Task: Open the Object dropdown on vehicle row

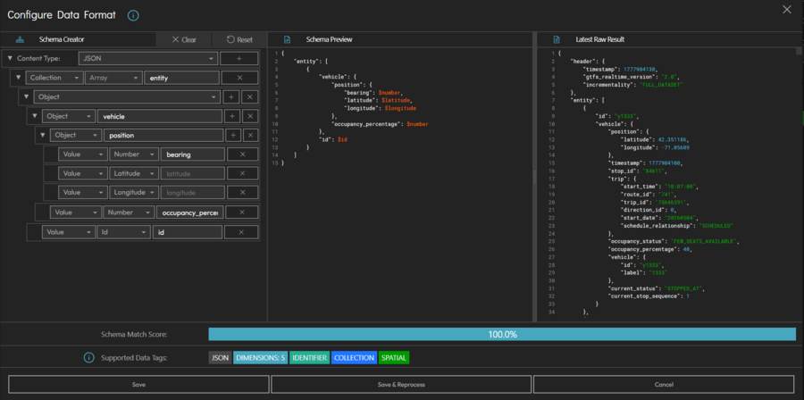Action: tap(69, 116)
